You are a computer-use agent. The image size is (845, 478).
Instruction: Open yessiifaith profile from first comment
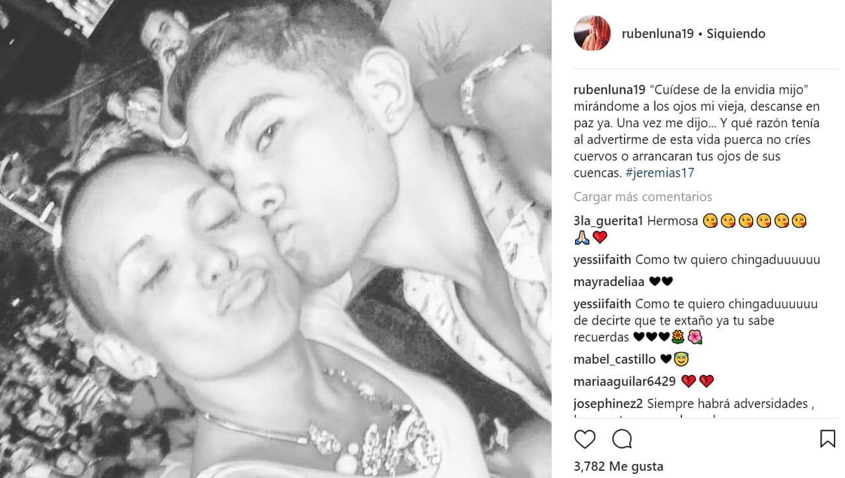click(602, 260)
